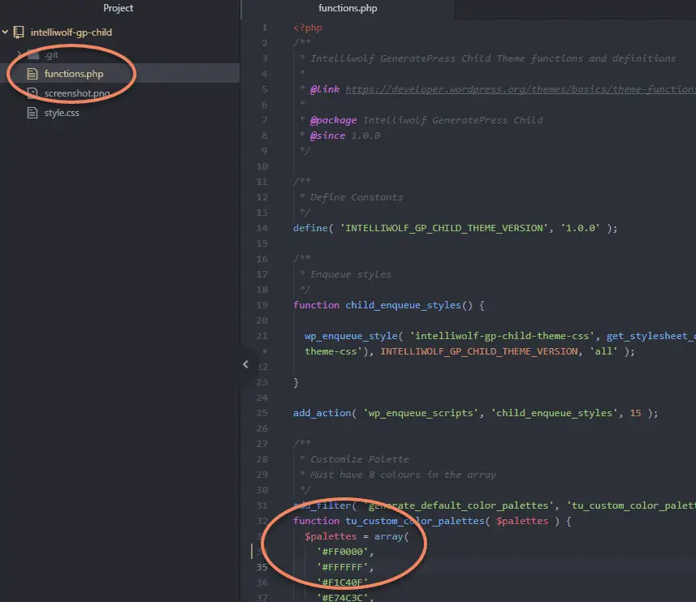Select intelliwolf-gp-child root in the tree

click(x=71, y=32)
